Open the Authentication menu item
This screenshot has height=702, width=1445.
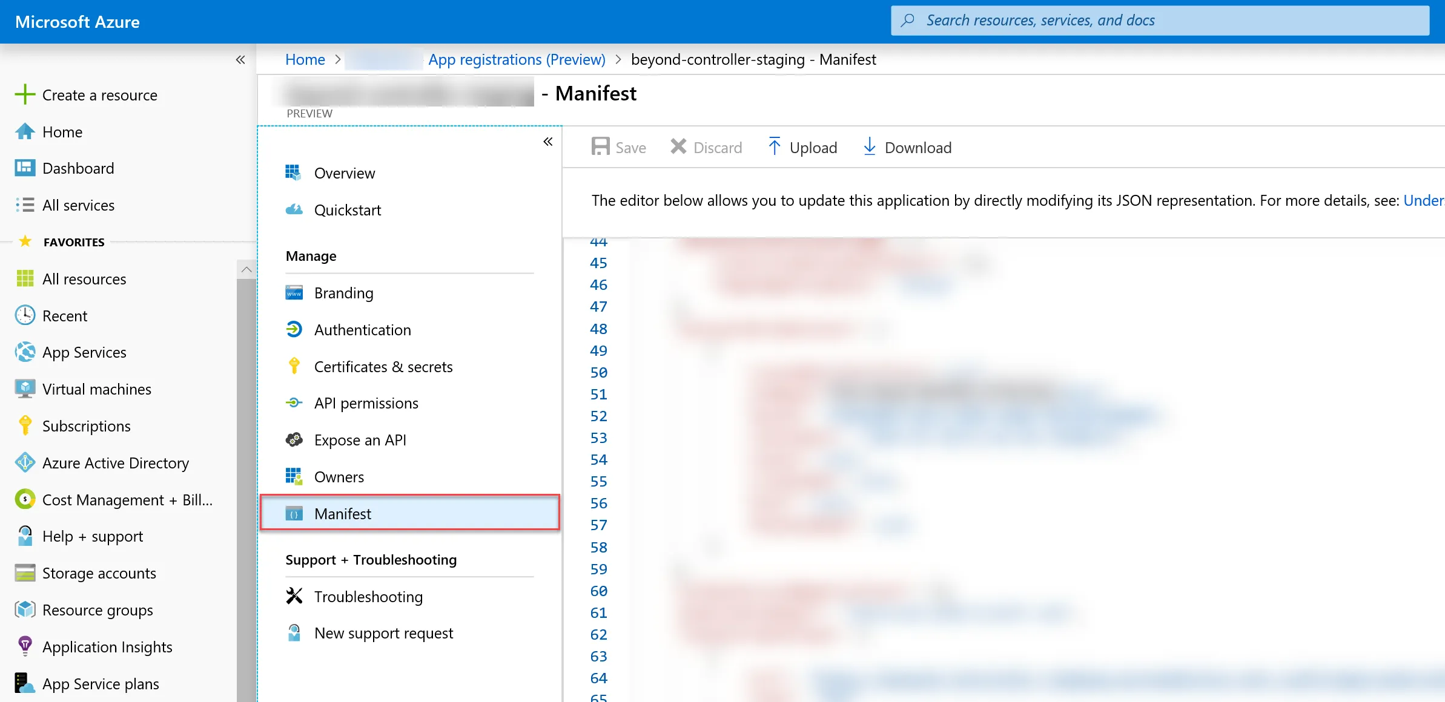[x=362, y=330]
